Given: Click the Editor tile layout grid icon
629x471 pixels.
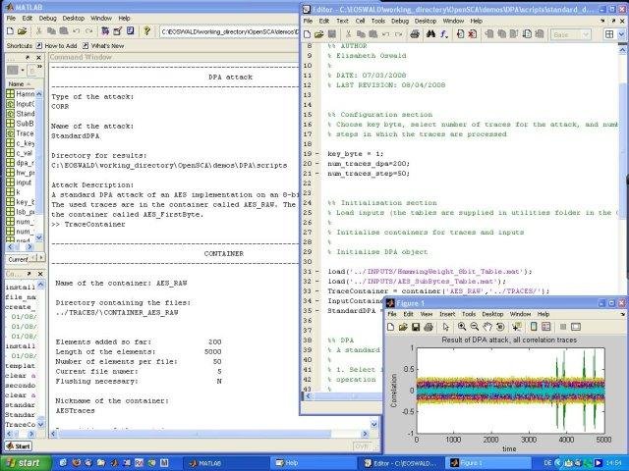Looking at the screenshot, I should coord(609,34).
